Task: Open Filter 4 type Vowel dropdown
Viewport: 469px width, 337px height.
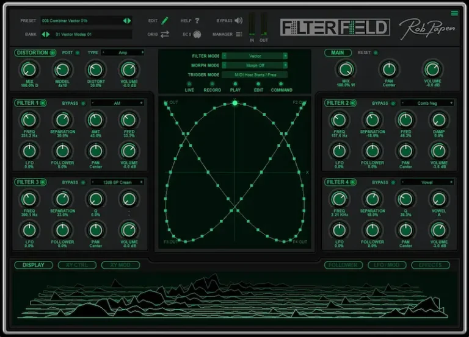Action: (427, 182)
